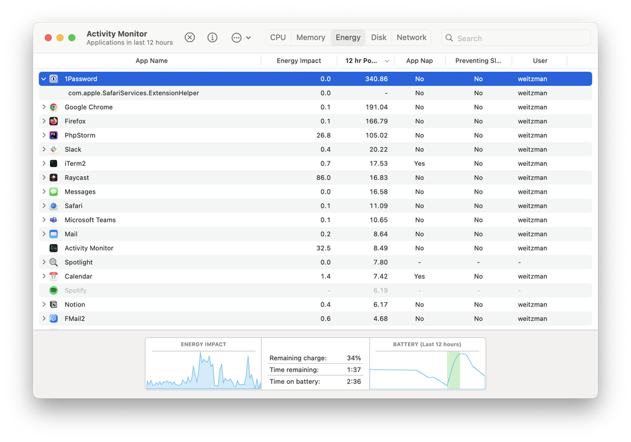631x442 pixels.
Task: Expand the PhpStorm process group
Action: [x=44, y=135]
